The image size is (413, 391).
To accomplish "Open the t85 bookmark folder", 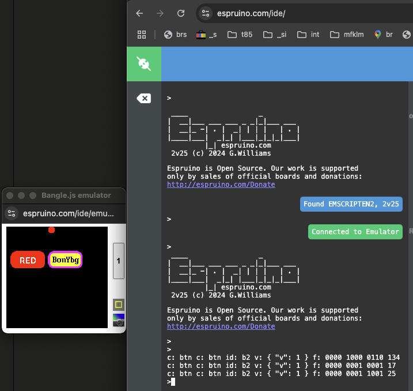I will tap(240, 35).
